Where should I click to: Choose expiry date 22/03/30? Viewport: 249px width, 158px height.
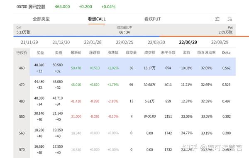[156, 42]
